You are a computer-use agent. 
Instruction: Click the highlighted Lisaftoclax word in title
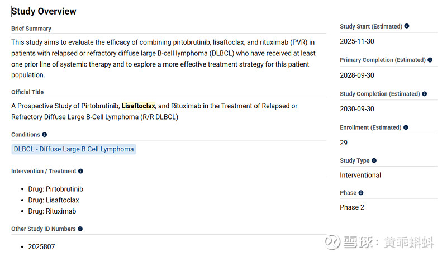(x=138, y=106)
